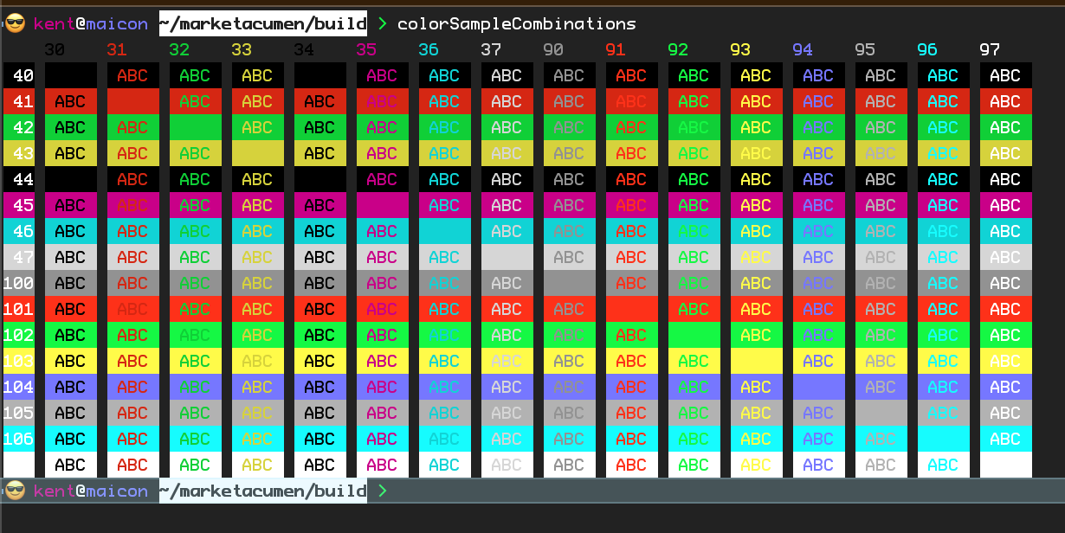Click the column header 94
The height and width of the screenshot is (533, 1065).
pyautogui.click(x=803, y=49)
